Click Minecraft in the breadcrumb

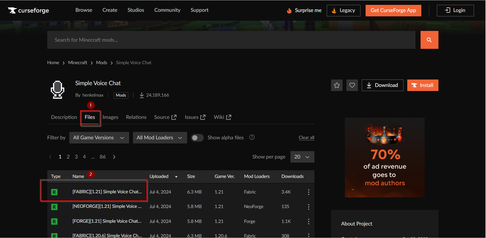click(78, 63)
